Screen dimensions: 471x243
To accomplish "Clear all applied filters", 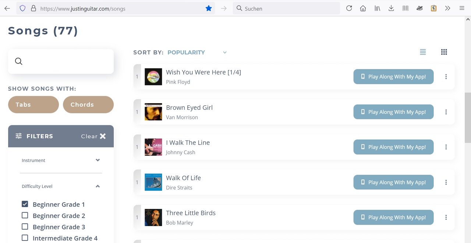I will (x=93, y=136).
